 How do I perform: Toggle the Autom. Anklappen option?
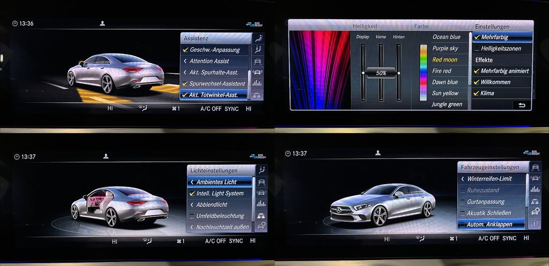463,224
